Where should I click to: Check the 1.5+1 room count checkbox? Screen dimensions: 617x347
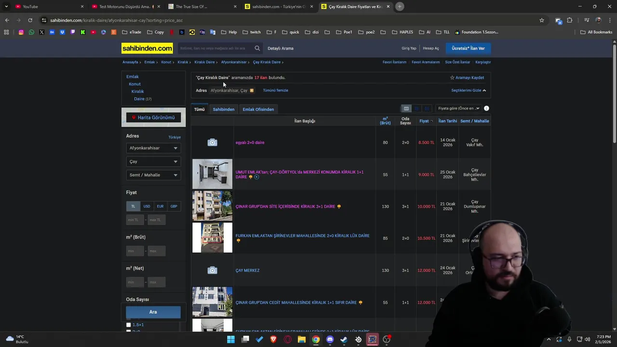[x=129, y=325]
